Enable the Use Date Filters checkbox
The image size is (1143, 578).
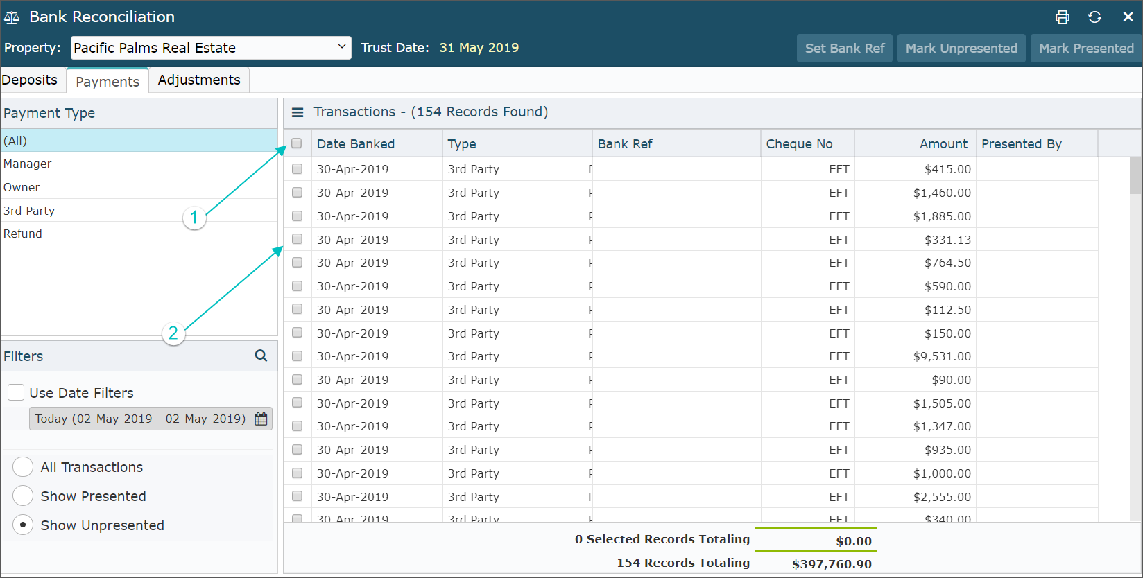tap(16, 392)
